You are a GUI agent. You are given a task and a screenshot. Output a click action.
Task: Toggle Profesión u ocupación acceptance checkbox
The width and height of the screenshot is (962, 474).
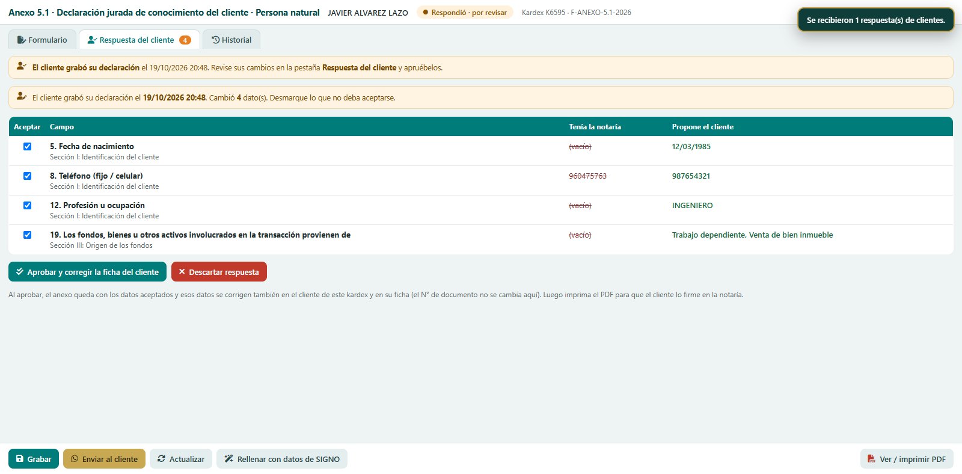(27, 205)
